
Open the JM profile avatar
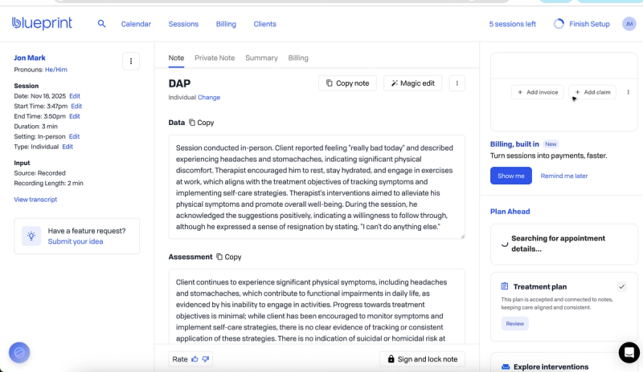point(629,24)
